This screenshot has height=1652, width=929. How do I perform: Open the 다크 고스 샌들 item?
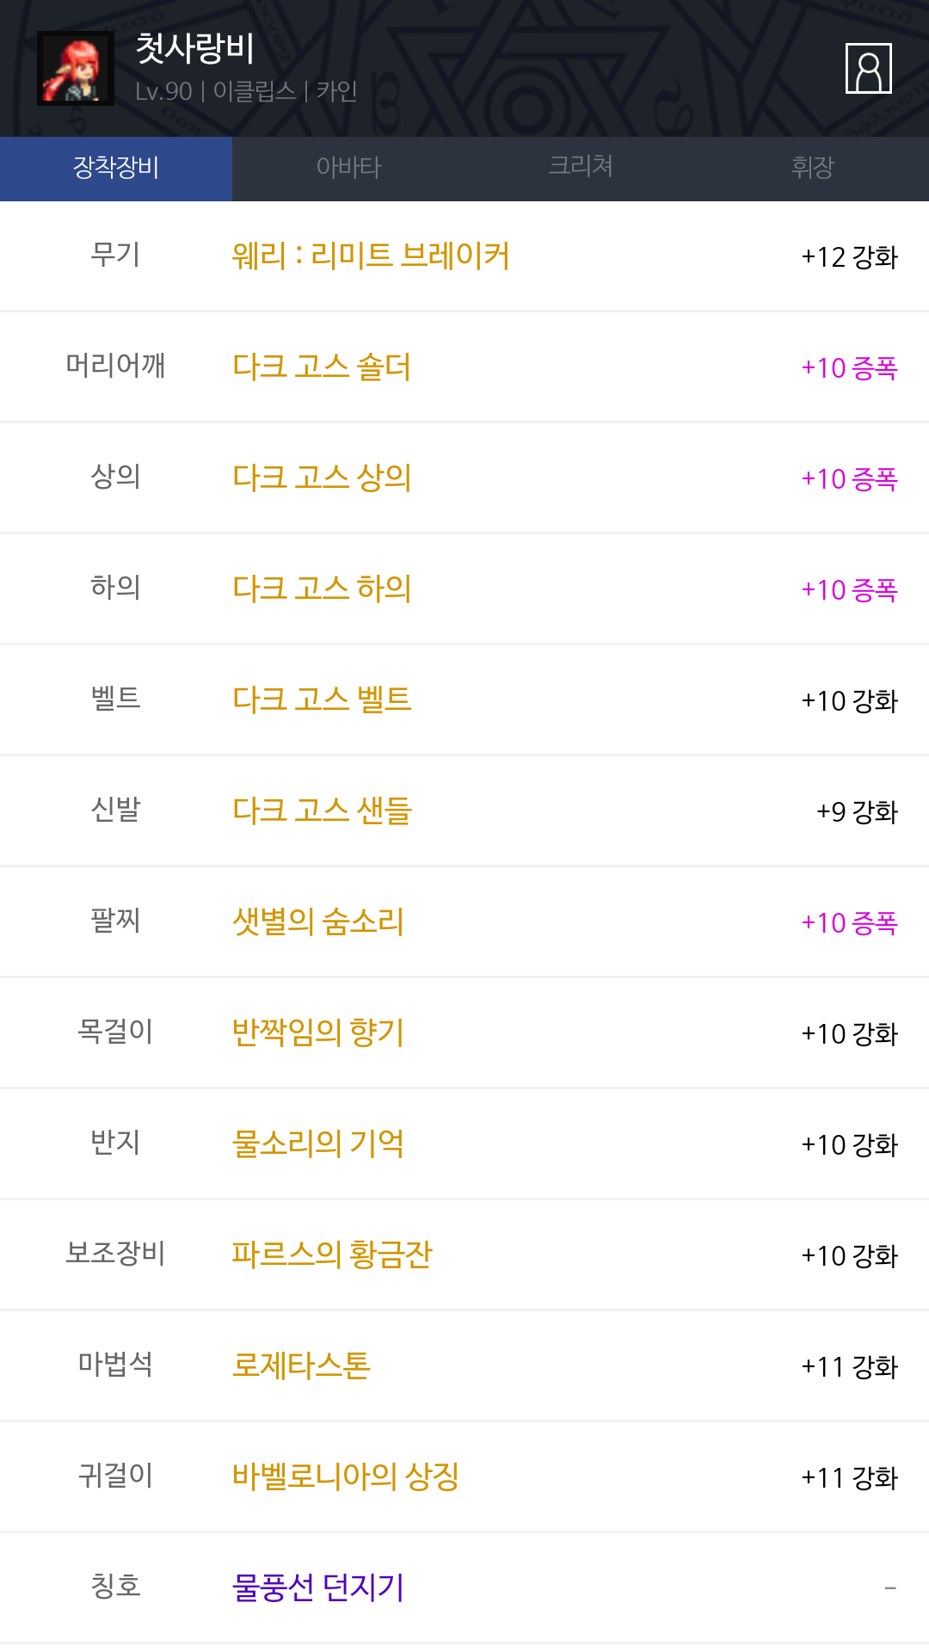(x=322, y=811)
